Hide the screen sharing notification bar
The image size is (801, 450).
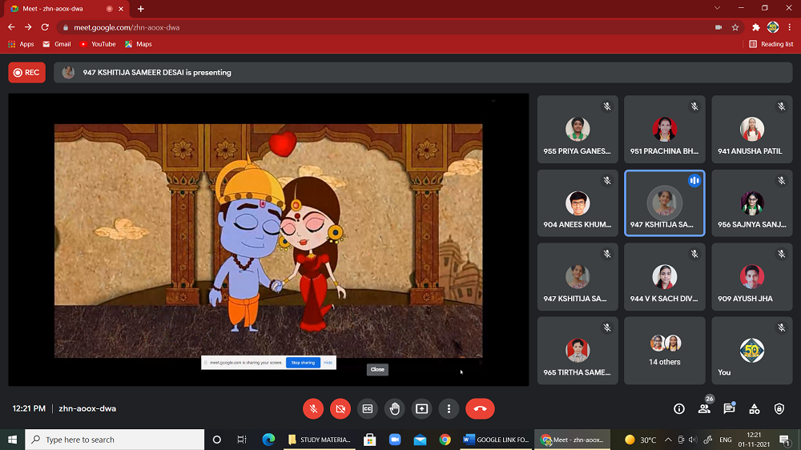point(328,363)
